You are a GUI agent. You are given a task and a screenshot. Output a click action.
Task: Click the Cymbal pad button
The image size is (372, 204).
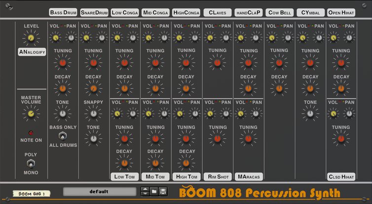[x=310, y=12]
